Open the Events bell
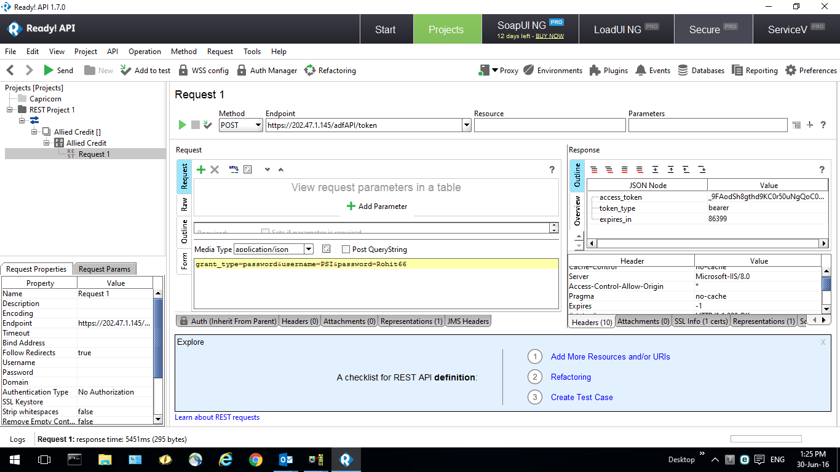Viewport: 840px width, 472px height. coord(652,70)
